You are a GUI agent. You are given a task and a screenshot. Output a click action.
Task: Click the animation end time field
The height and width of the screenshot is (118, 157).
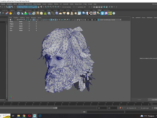pos(112,108)
